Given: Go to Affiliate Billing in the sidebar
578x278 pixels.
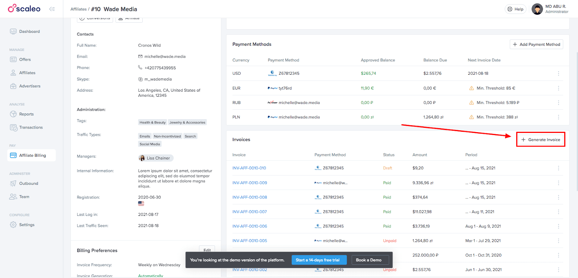Looking at the screenshot, I should 32,155.
